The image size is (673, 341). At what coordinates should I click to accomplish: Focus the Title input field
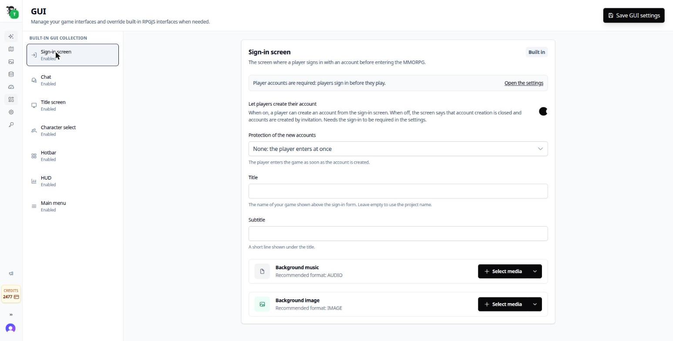[398, 191]
